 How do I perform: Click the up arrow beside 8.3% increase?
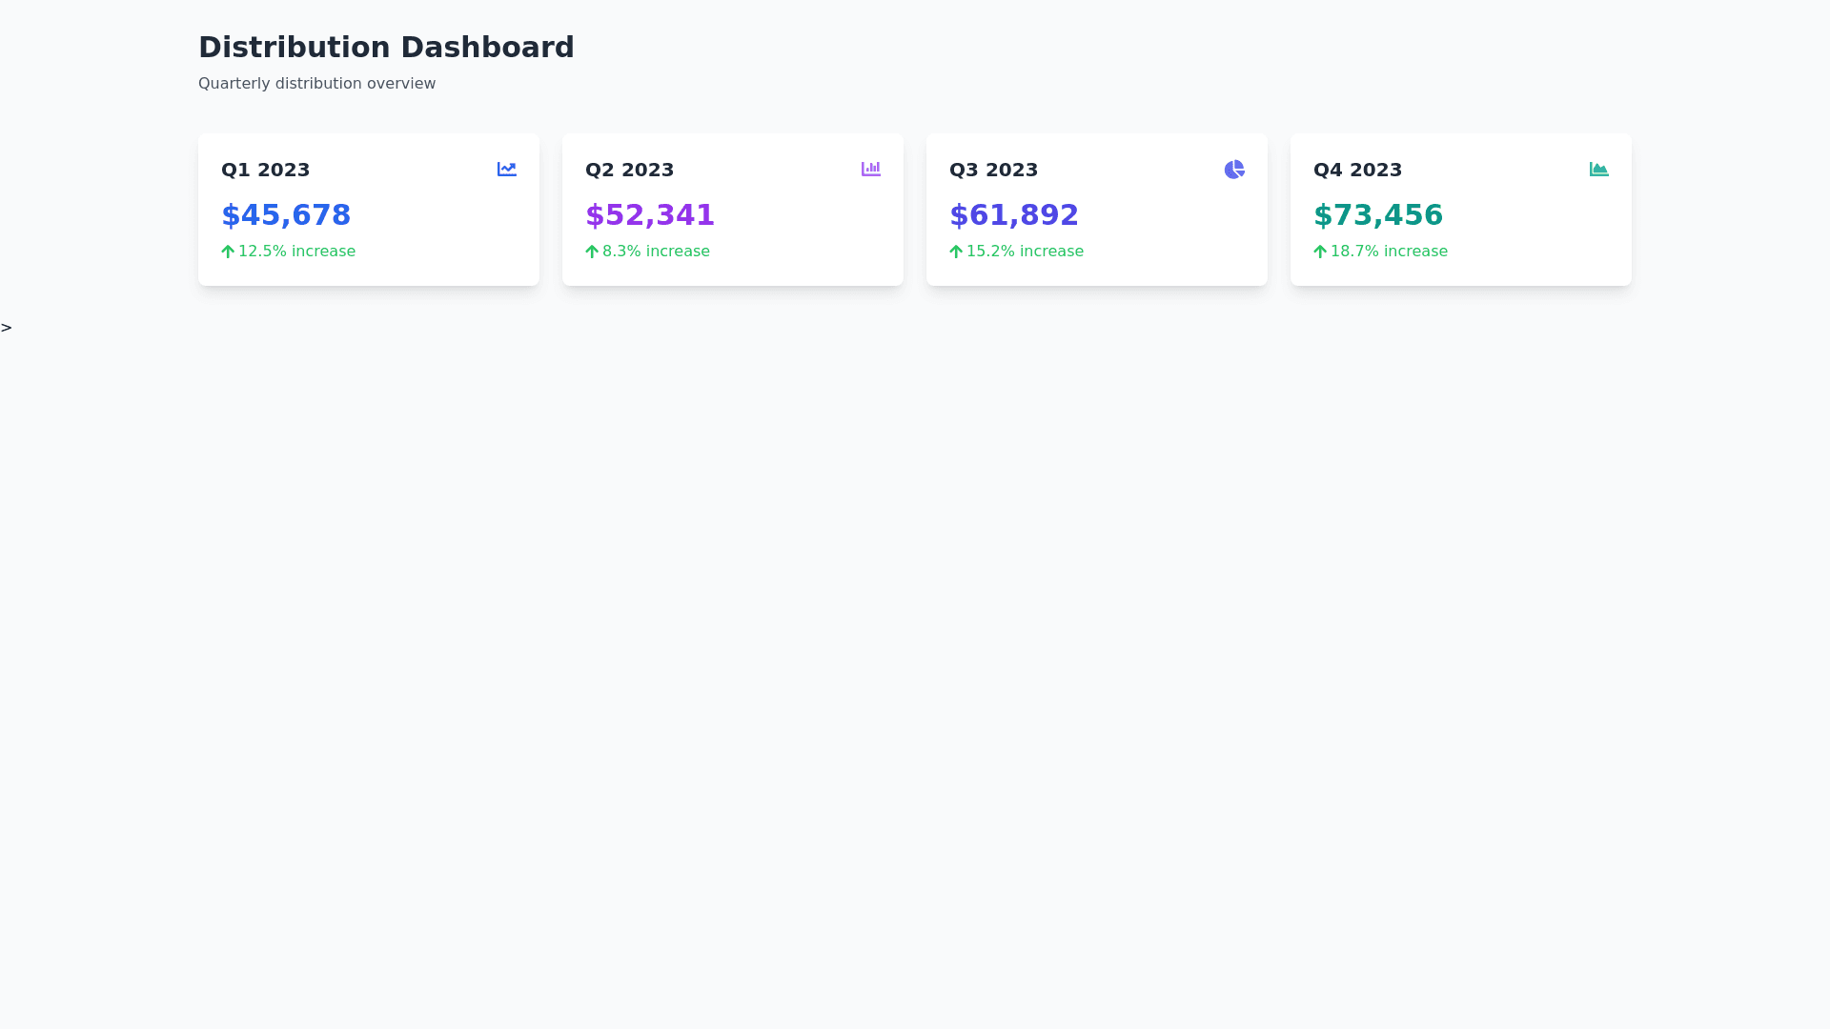pos(592,252)
